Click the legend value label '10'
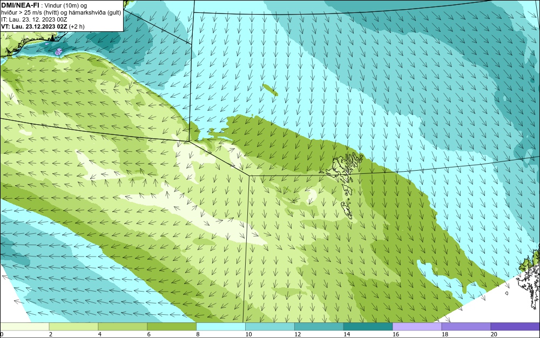Image resolution: width=540 pixels, height=338 pixels. 248,334
